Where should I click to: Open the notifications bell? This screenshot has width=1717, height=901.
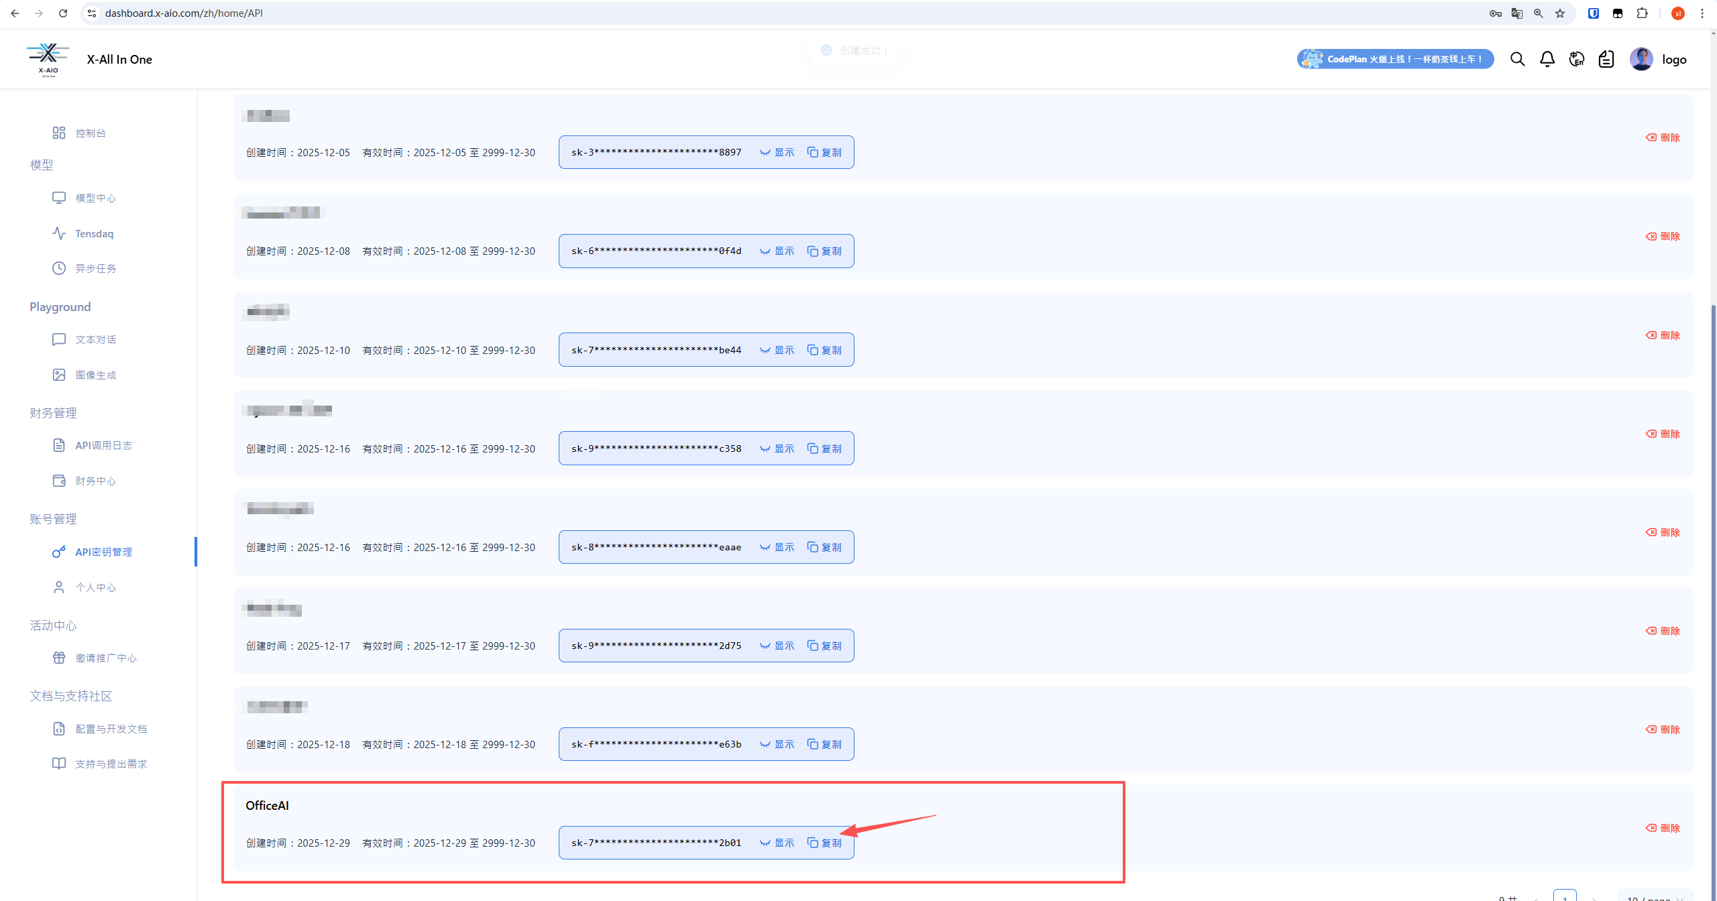click(1547, 59)
